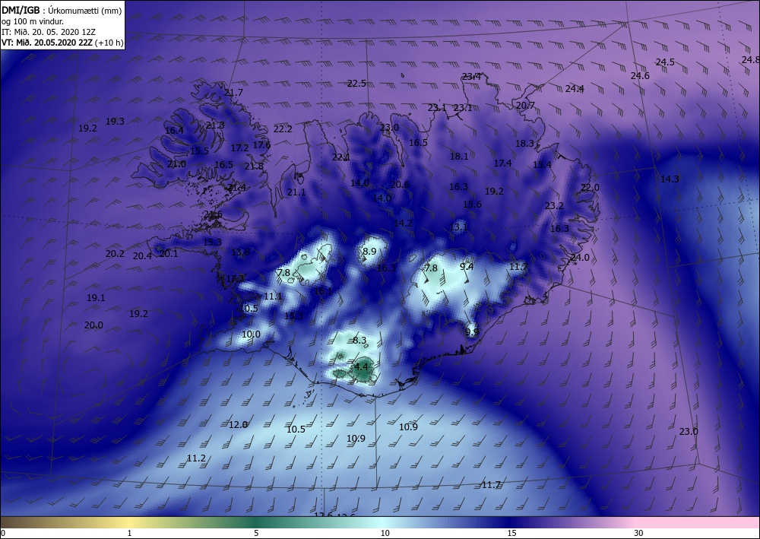Click the '15' tick on the color scale
Image resolution: width=760 pixels, height=539 pixels.
[511, 533]
